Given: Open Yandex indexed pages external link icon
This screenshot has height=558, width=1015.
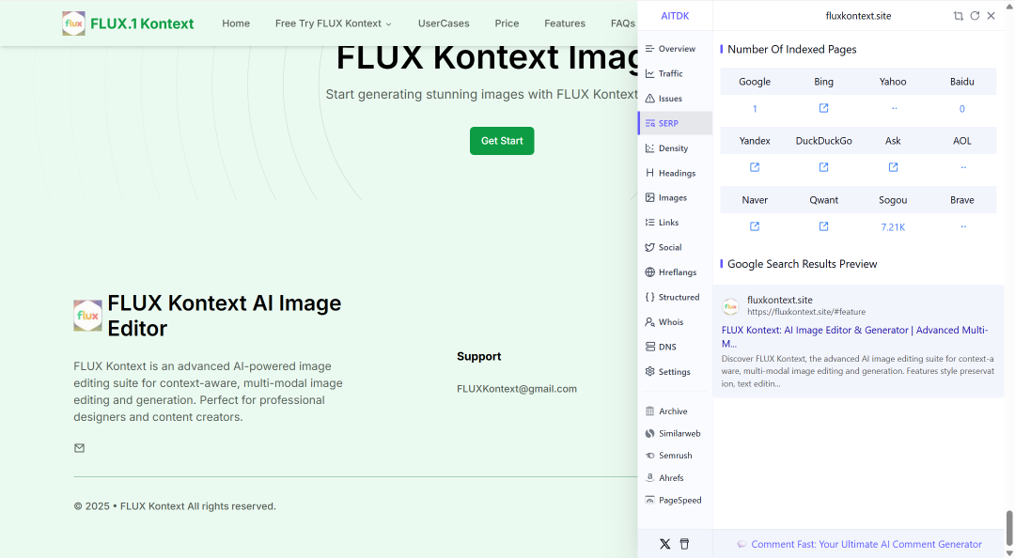Looking at the screenshot, I should [755, 167].
